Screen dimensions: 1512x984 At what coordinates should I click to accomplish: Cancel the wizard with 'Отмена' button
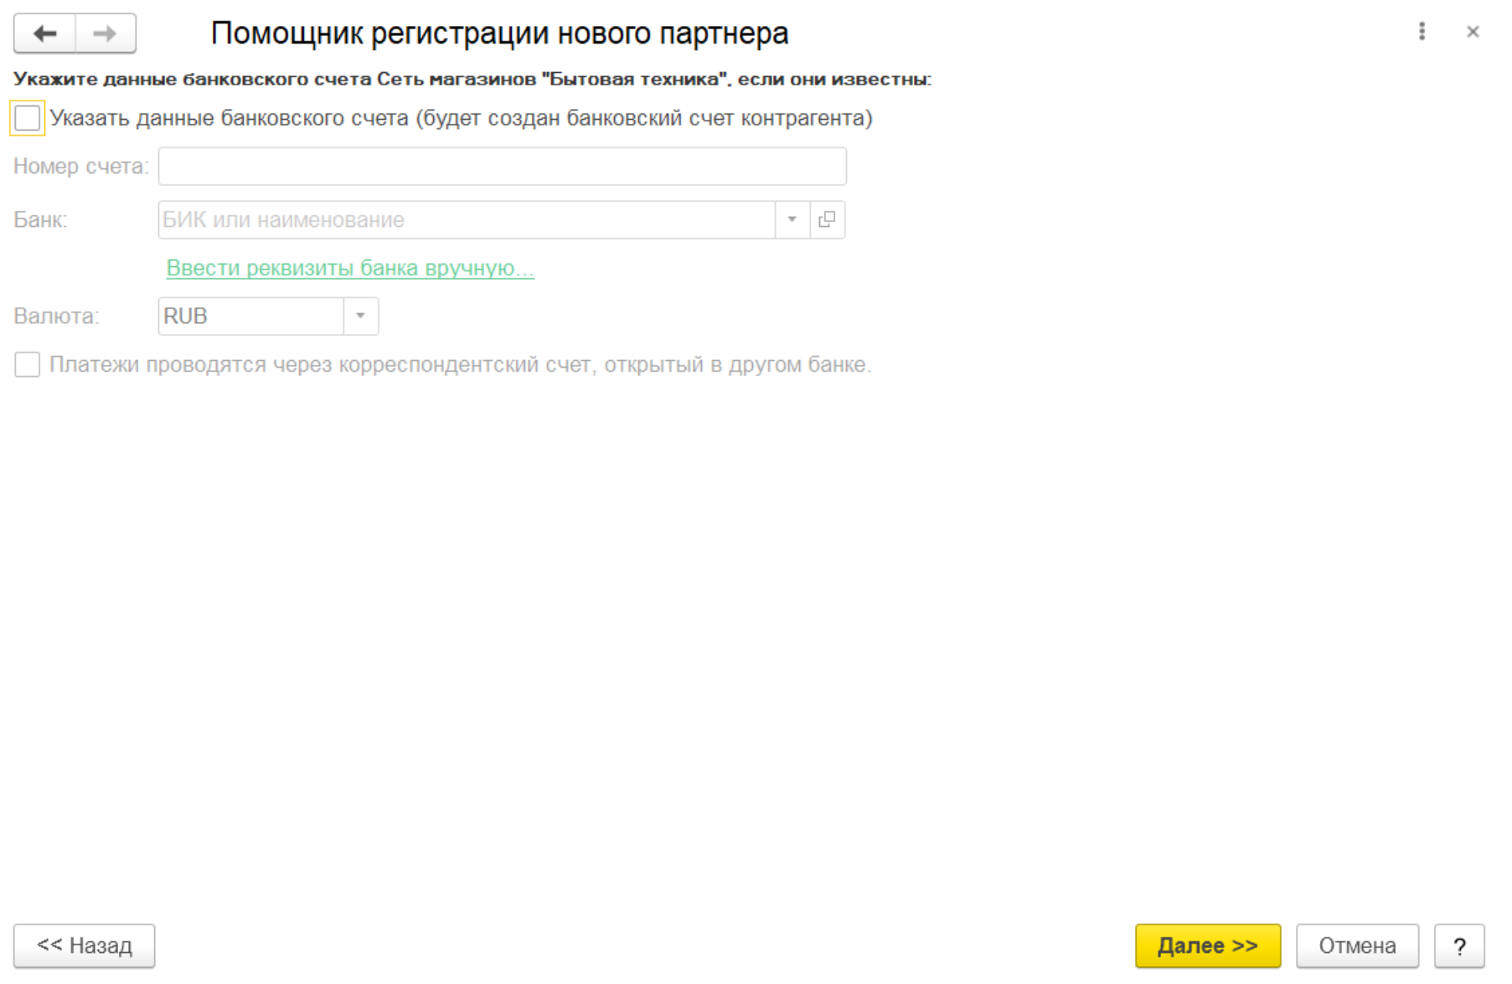(x=1356, y=945)
